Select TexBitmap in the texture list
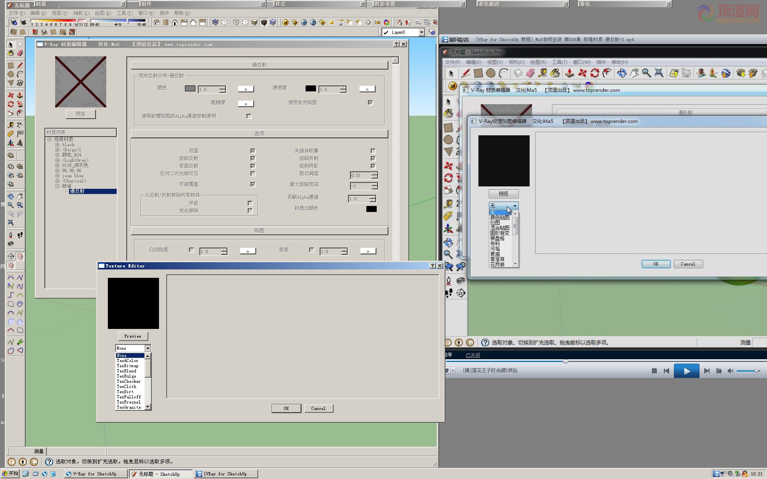The image size is (767, 479). pyautogui.click(x=127, y=366)
